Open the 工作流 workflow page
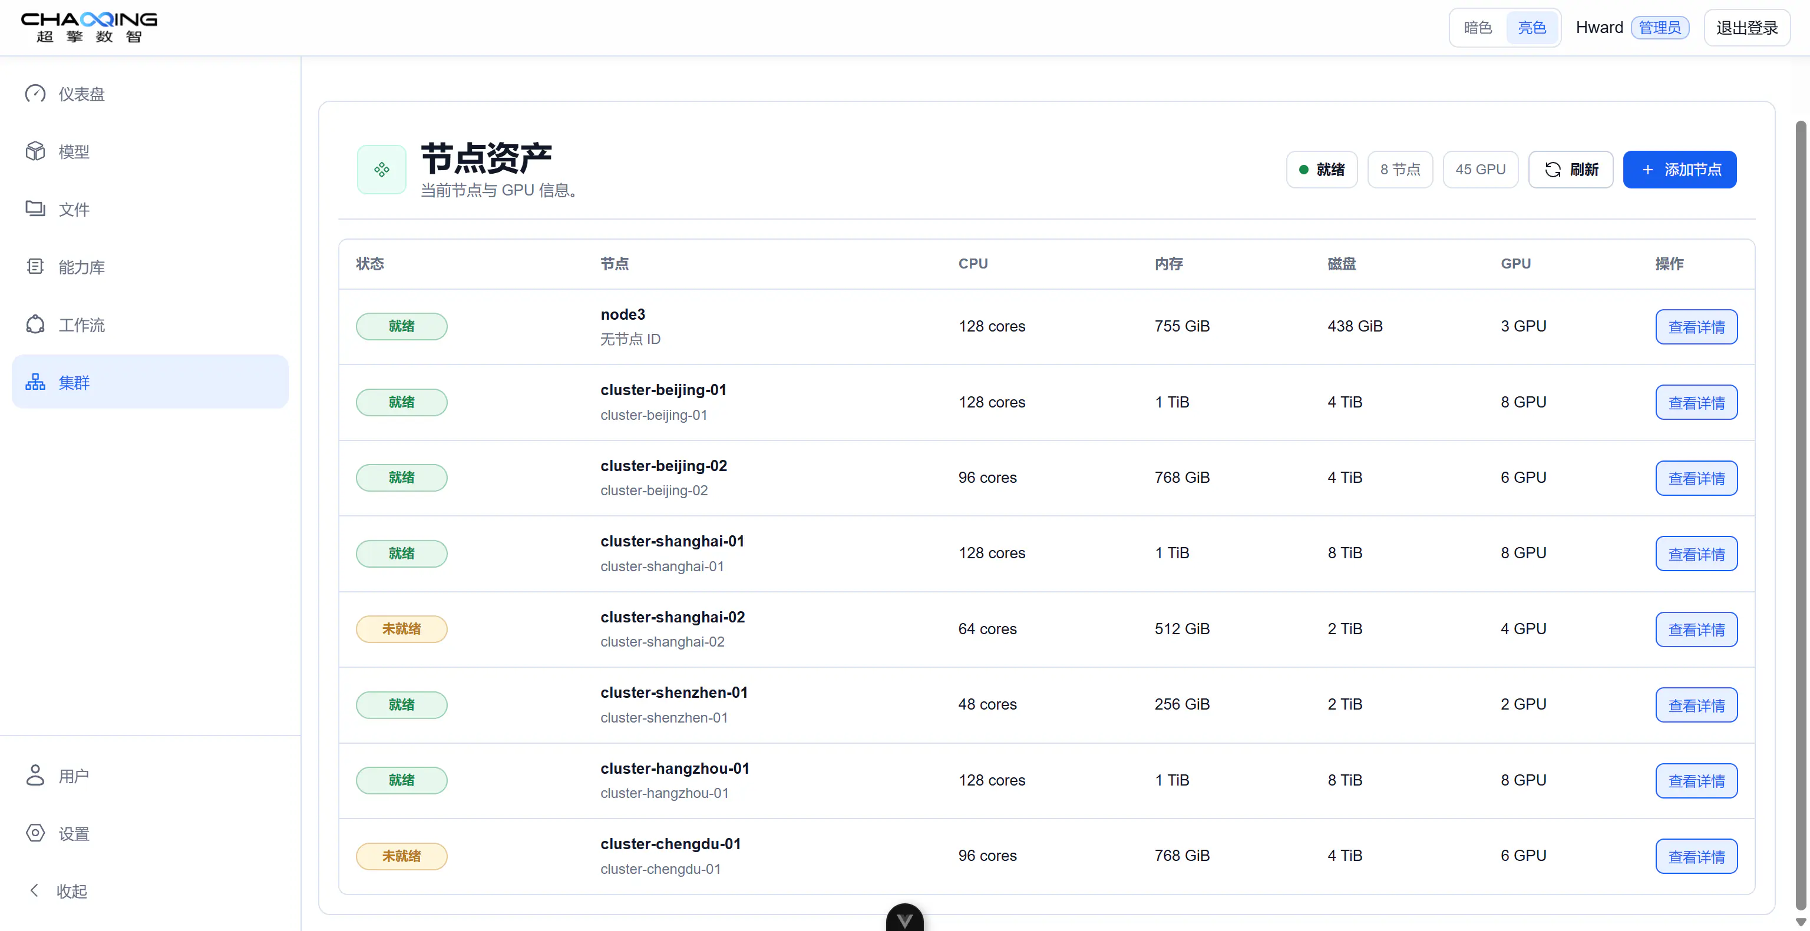This screenshot has height=931, width=1810. pyautogui.click(x=150, y=324)
